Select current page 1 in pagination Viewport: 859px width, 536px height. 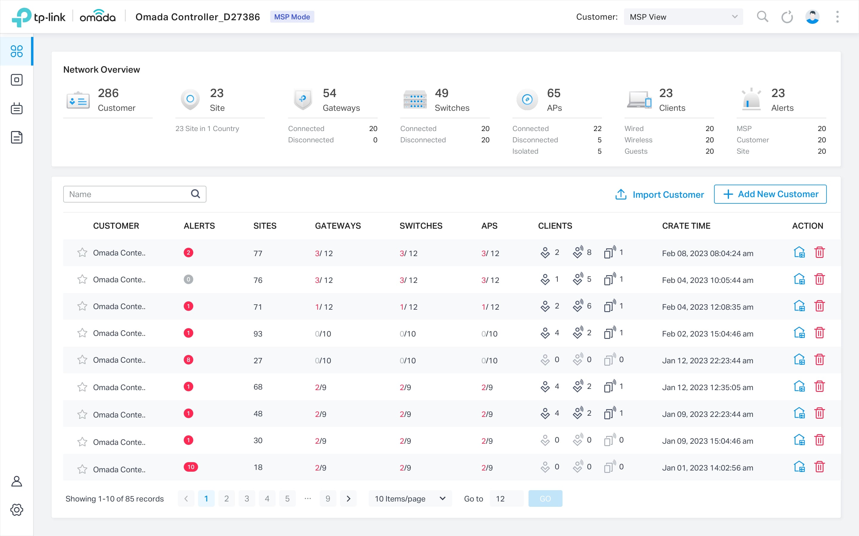[206, 498]
